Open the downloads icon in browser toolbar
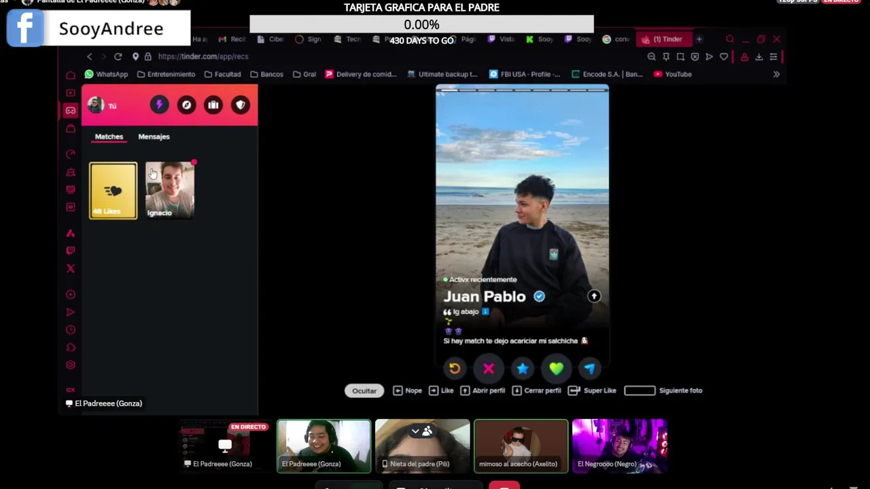Viewport: 870px width, 489px height. [759, 56]
